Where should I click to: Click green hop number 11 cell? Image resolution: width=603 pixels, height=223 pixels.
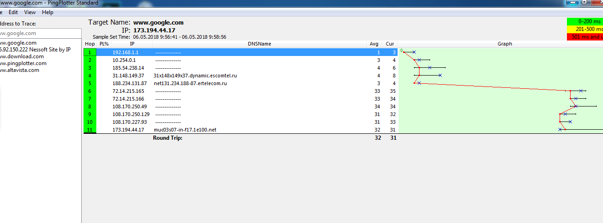pyautogui.click(x=90, y=130)
